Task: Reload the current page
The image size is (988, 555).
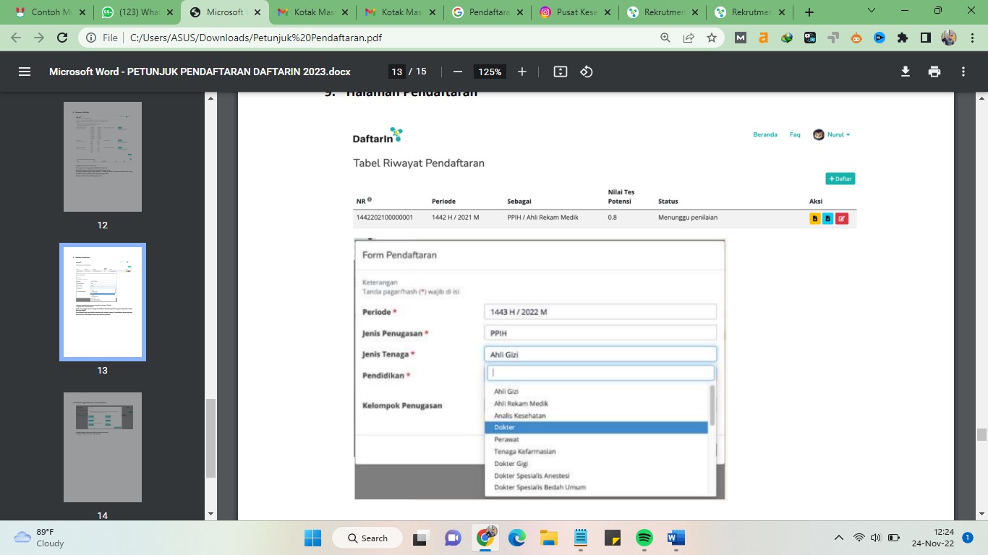Action: pyautogui.click(x=62, y=38)
